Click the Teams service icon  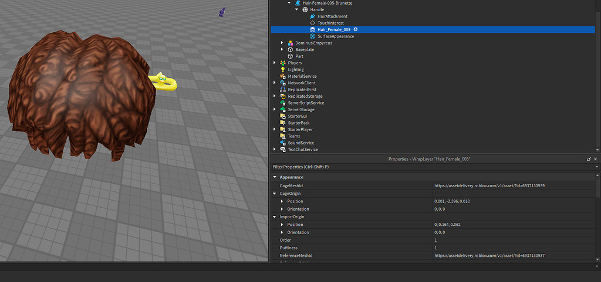283,136
